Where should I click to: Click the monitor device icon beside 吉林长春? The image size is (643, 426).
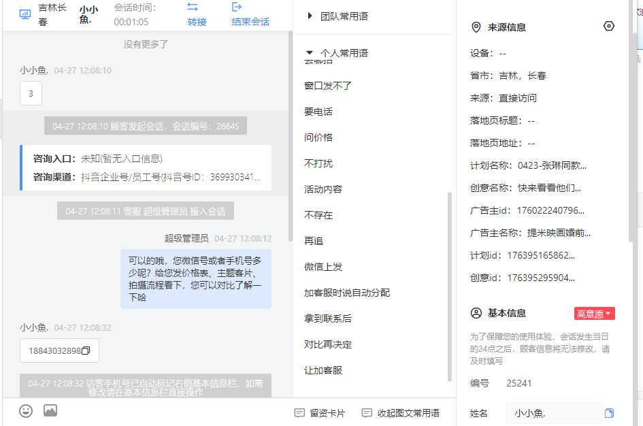pyautogui.click(x=25, y=15)
